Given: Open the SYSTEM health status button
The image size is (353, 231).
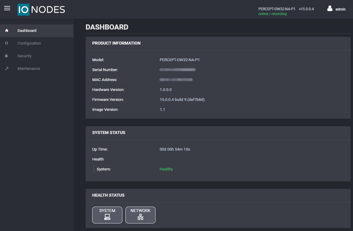Looking at the screenshot, I should 107,215.
